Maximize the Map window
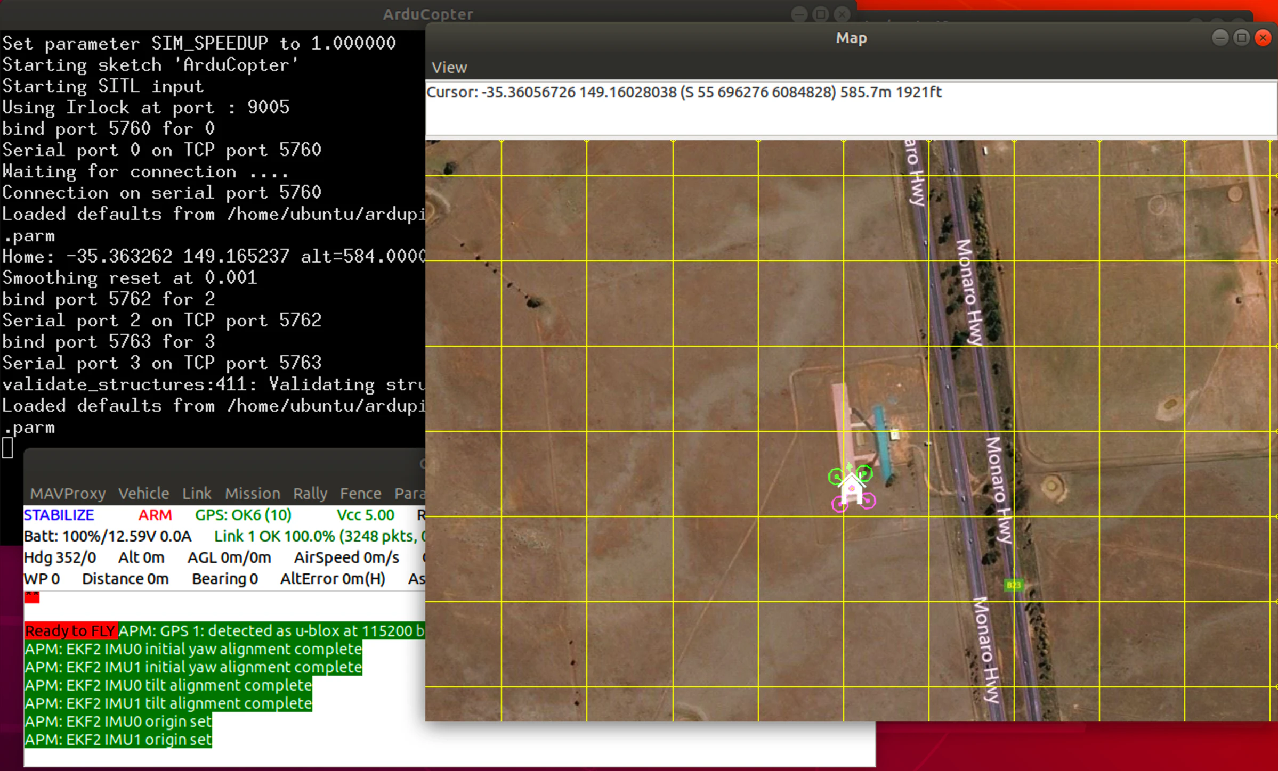 click(x=1241, y=38)
